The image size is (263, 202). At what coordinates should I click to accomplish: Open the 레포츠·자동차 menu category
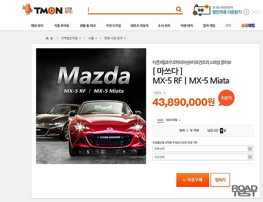(139, 26)
